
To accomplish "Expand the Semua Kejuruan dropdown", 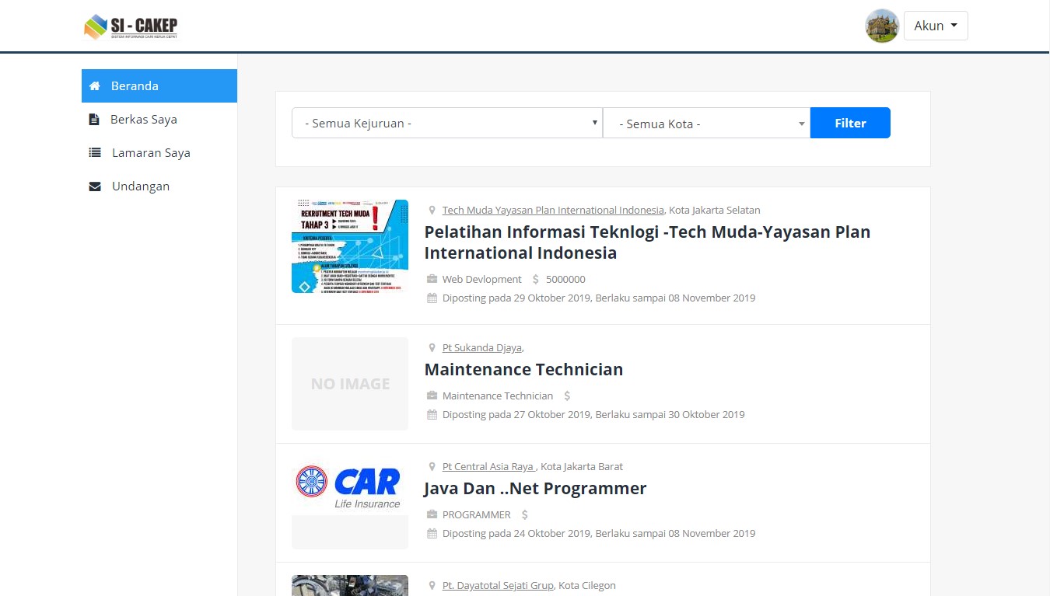I will point(446,123).
